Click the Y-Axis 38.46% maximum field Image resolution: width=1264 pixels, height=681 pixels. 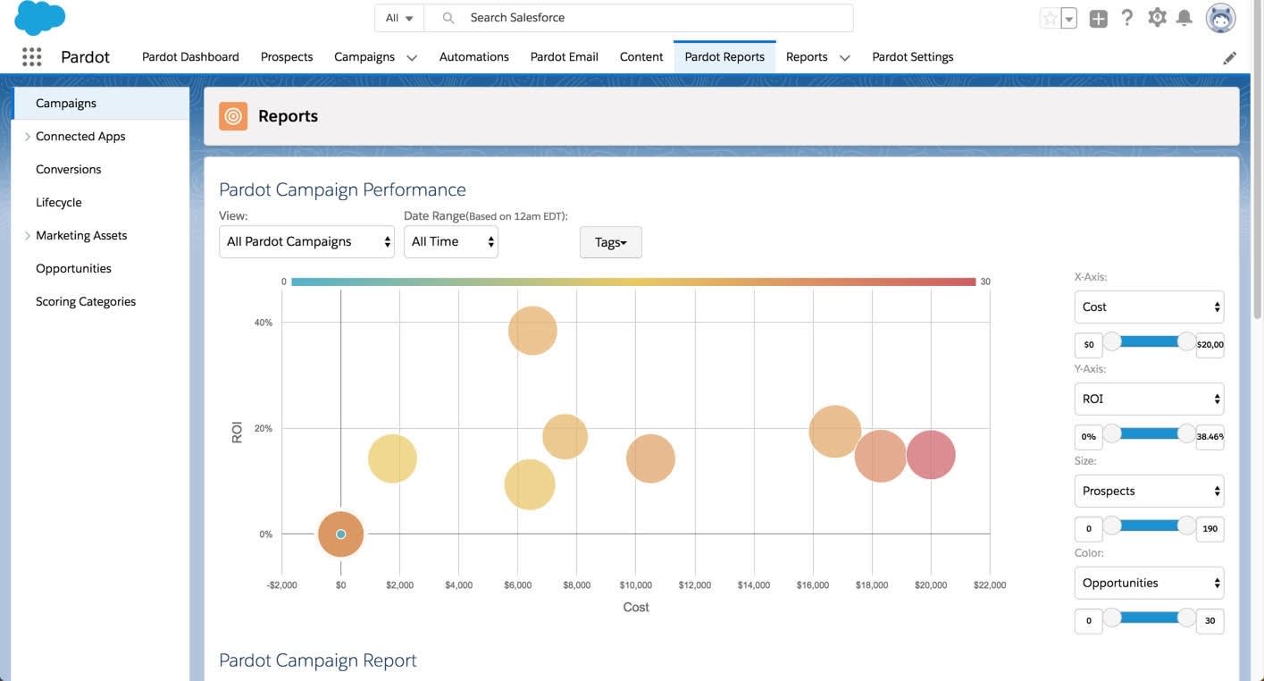coord(1210,436)
